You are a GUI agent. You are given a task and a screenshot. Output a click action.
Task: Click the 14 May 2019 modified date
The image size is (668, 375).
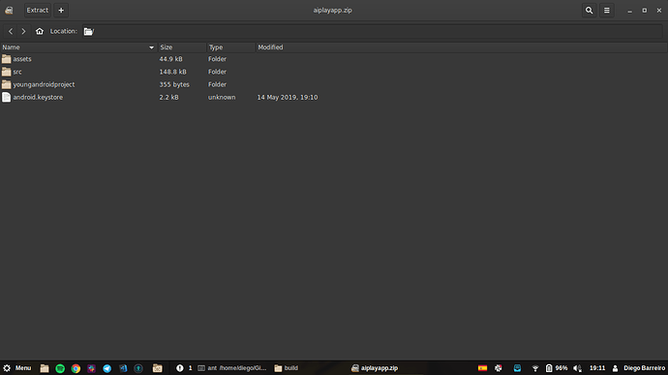point(288,97)
